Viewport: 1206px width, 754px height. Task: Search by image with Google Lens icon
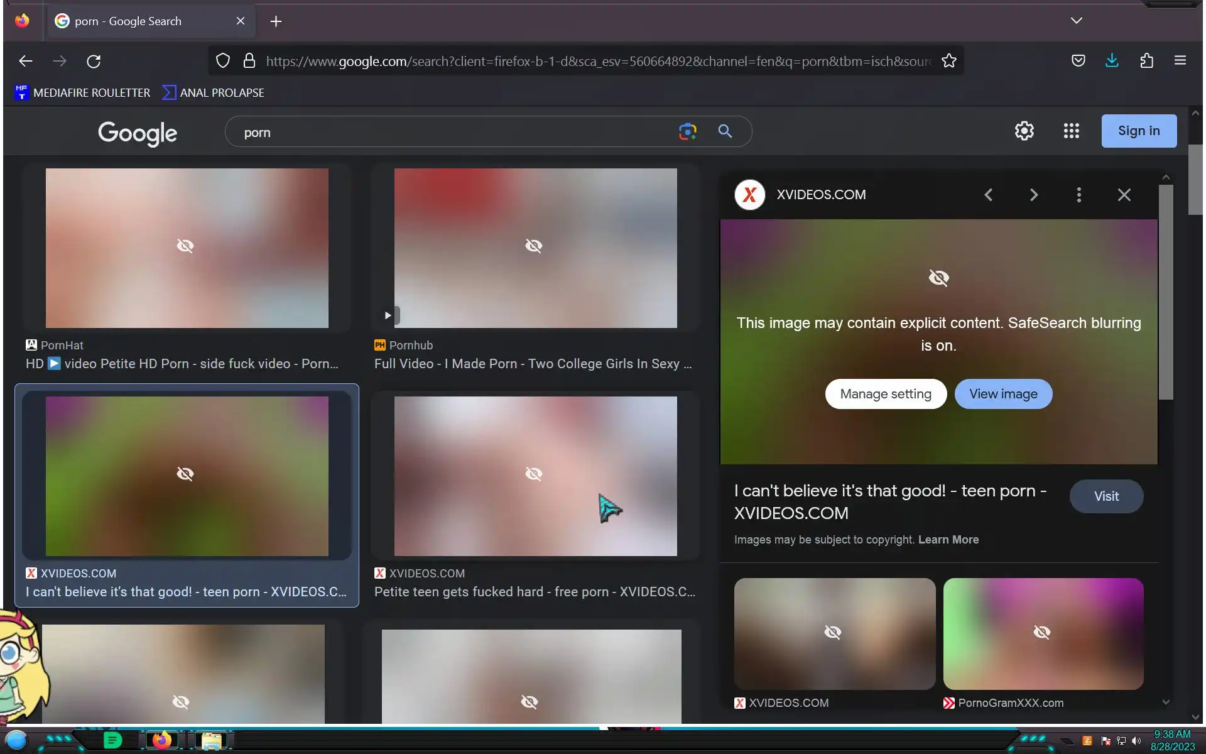(x=687, y=131)
